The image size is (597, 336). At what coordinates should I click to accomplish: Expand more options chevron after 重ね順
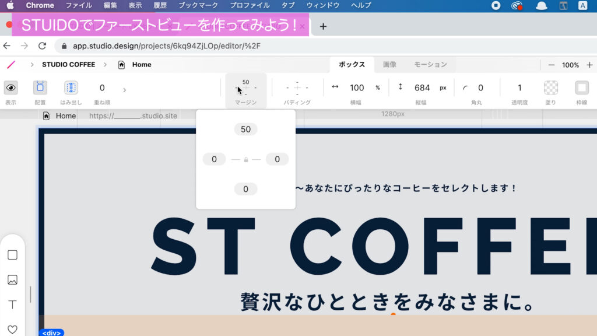(125, 90)
